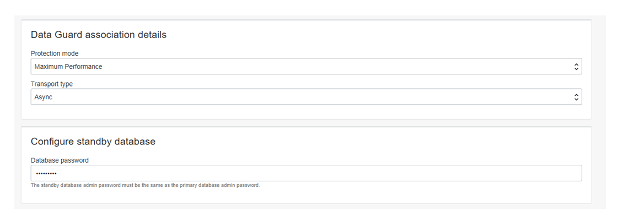Click the gray gap between the two panels
The image size is (617, 215).
tap(306, 123)
